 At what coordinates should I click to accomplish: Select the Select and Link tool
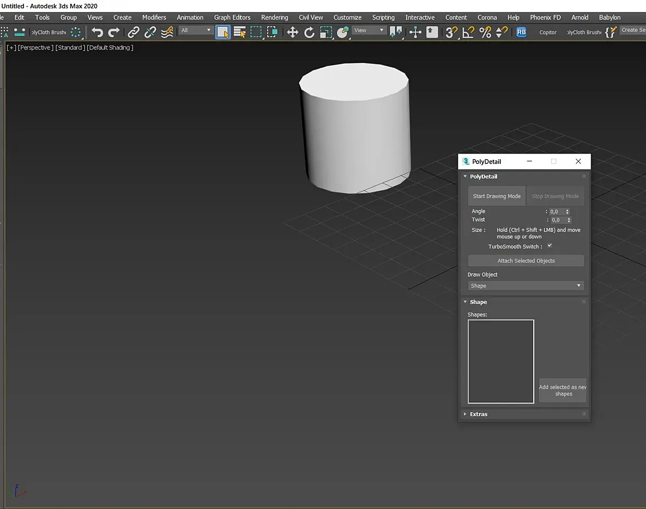click(134, 32)
